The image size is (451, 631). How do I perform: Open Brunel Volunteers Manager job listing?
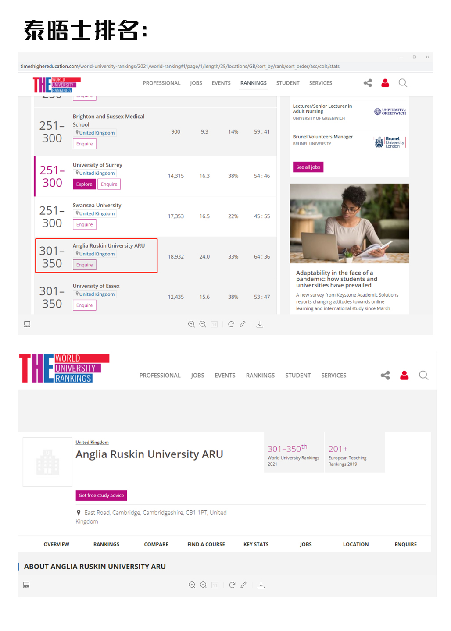[x=323, y=137]
